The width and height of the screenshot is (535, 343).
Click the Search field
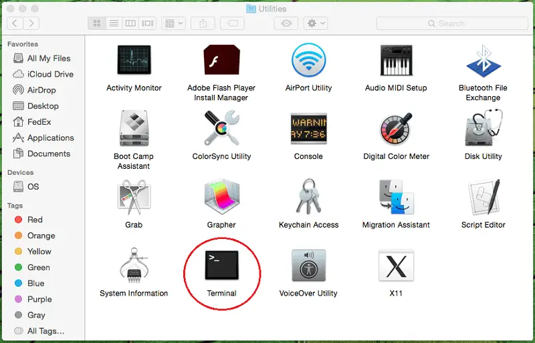452,23
